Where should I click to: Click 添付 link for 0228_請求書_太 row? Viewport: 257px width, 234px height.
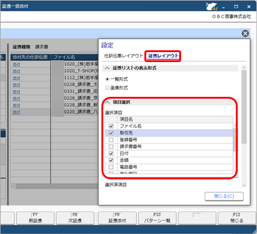(16, 85)
